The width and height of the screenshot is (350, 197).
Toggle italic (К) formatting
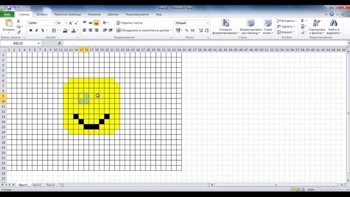(x=37, y=31)
